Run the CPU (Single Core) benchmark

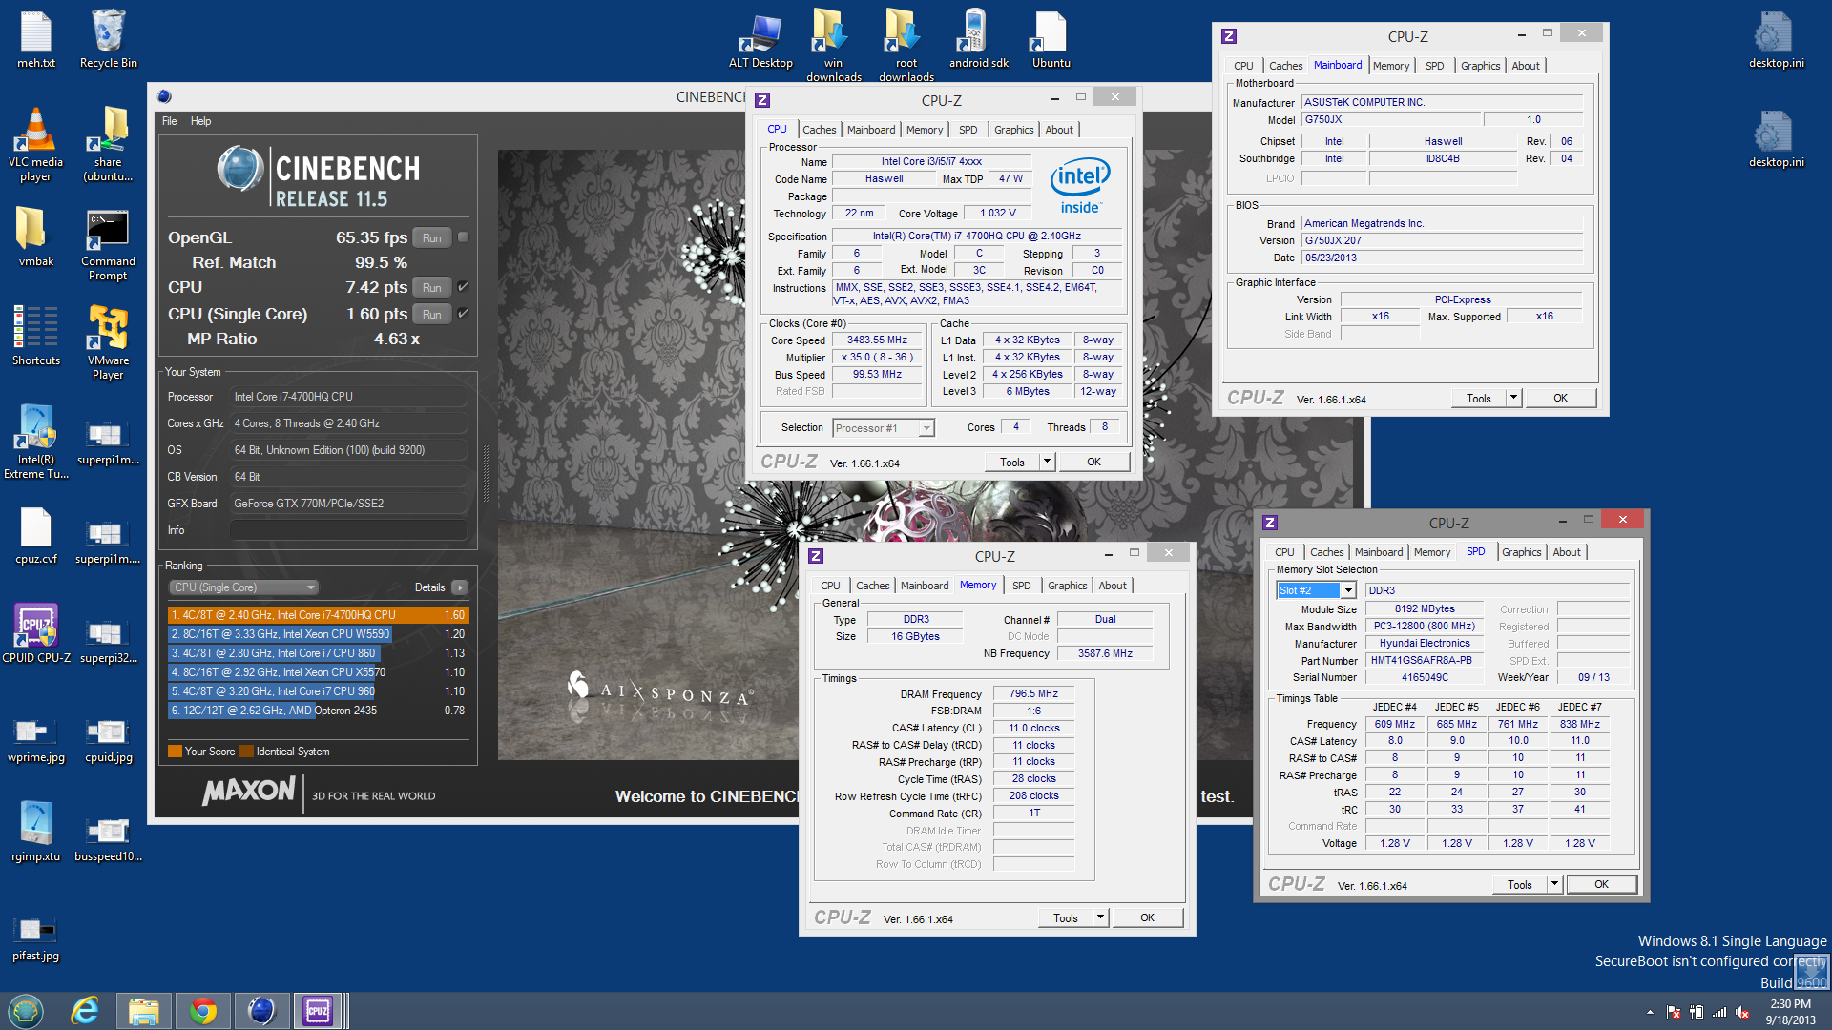432,314
